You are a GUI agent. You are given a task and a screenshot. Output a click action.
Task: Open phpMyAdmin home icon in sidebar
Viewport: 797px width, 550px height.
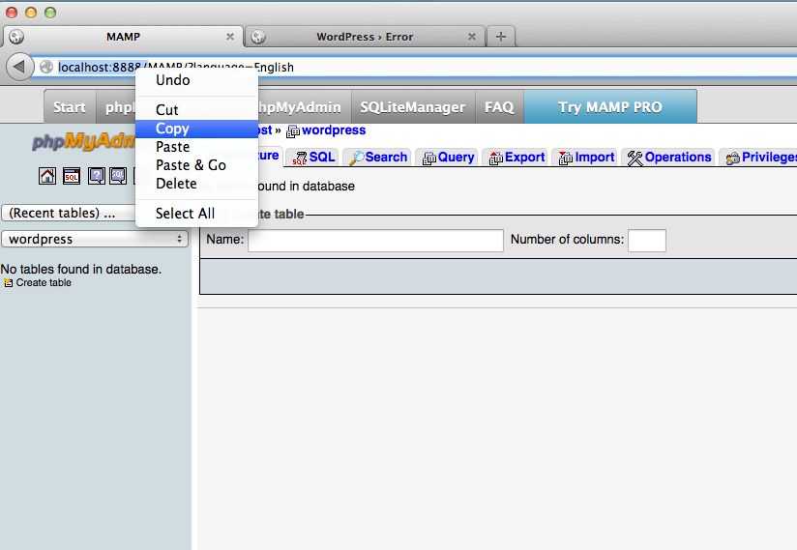point(47,176)
